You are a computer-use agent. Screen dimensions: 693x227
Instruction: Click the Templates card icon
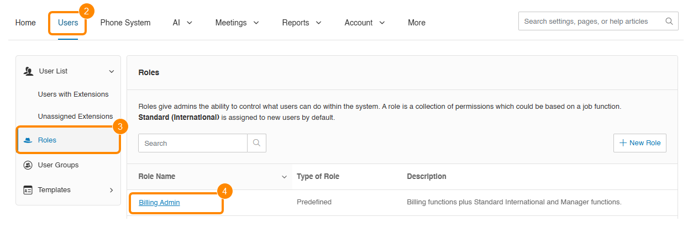(x=28, y=190)
